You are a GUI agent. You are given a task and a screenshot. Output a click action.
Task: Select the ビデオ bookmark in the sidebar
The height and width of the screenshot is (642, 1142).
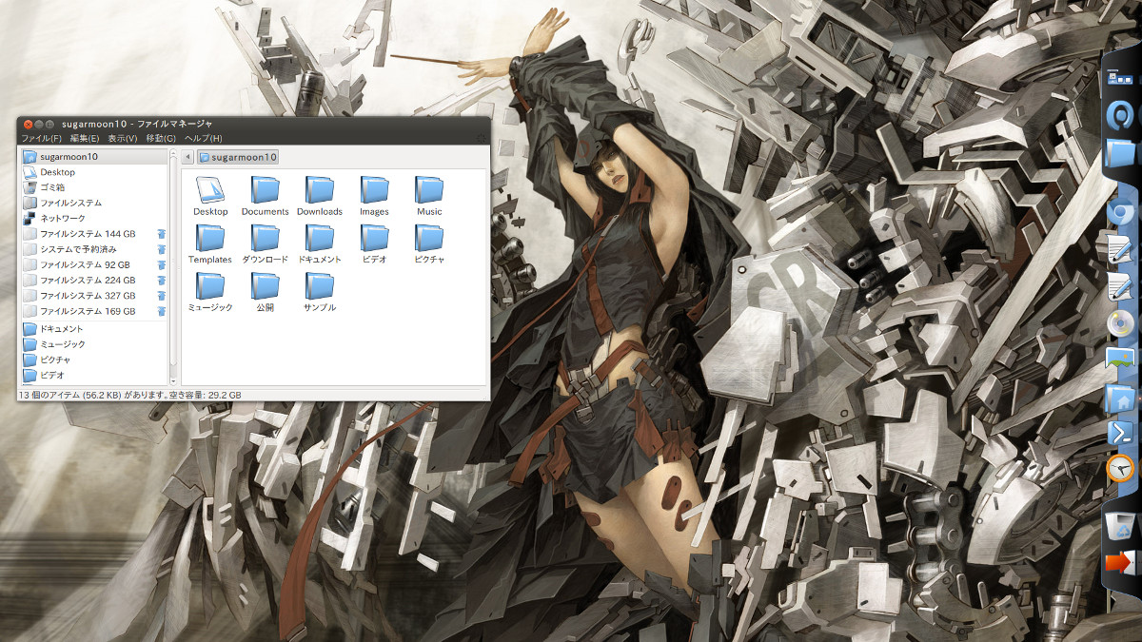[x=93, y=376]
